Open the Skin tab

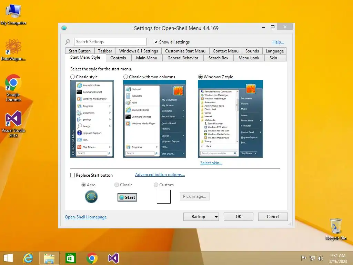point(273,58)
